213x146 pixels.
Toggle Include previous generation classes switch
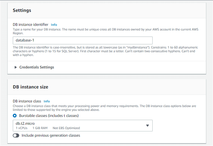pyautogui.click(x=16, y=136)
